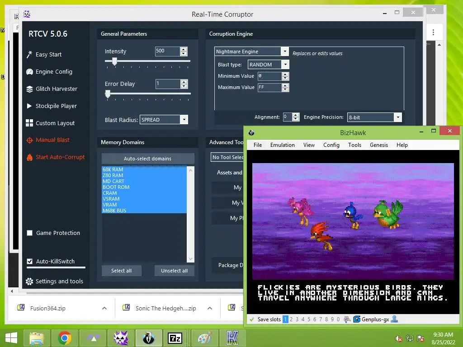This screenshot has width=463, height=347.
Task: Open the Engine Precision dropdown
Action: click(398, 117)
